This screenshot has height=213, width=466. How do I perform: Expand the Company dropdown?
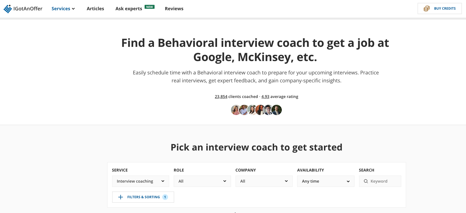point(264,181)
